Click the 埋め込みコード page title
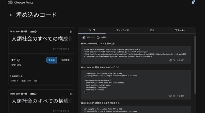 coord(36,15)
